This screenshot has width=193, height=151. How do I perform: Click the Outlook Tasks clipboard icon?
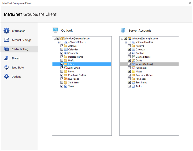click(x=66, y=86)
